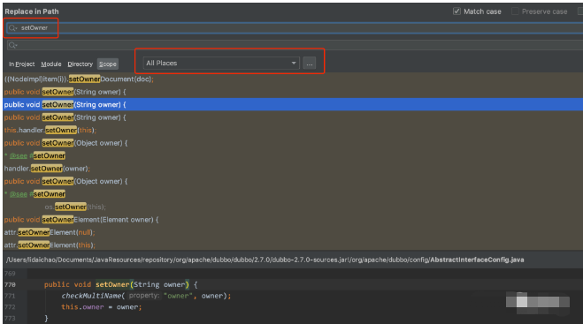Switch to Module tab
Viewport: 583px width, 324px height.
[51, 64]
